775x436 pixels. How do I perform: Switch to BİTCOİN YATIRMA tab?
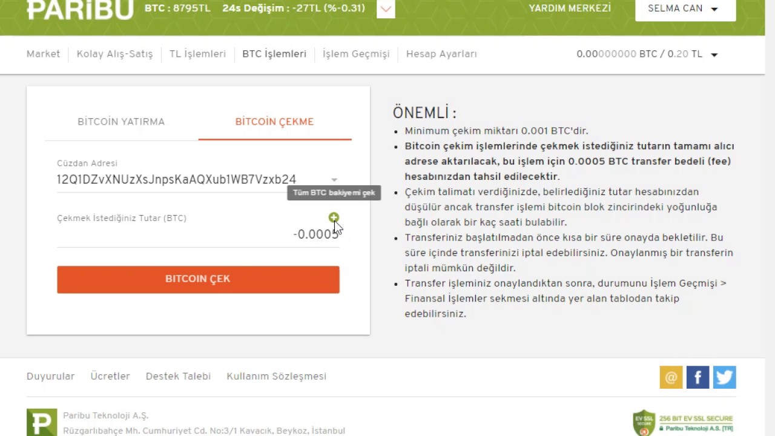[121, 122]
